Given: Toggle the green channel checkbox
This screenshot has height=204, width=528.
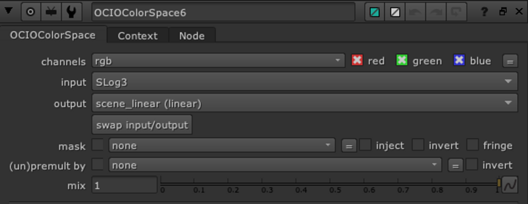Looking at the screenshot, I should [x=402, y=61].
